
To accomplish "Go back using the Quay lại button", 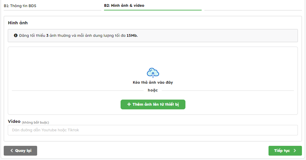I will (x=20, y=151).
